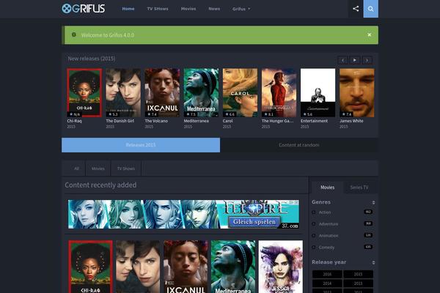Open Entertainment carousel poster
Screen dimensions: 440x293
[x=318, y=93]
